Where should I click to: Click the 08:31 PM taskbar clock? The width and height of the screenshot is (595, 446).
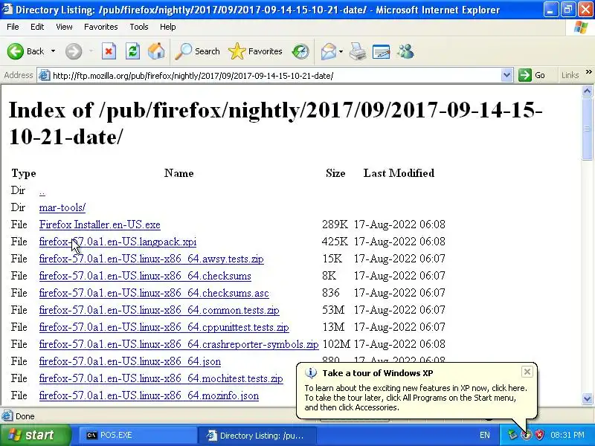click(x=567, y=435)
